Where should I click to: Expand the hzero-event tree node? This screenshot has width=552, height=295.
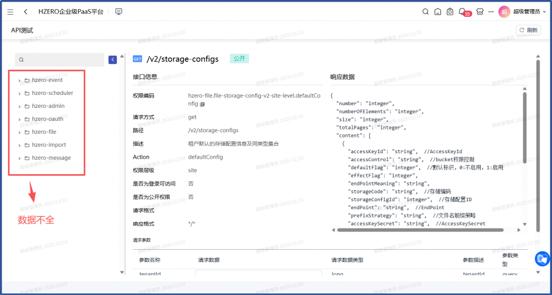(x=19, y=80)
